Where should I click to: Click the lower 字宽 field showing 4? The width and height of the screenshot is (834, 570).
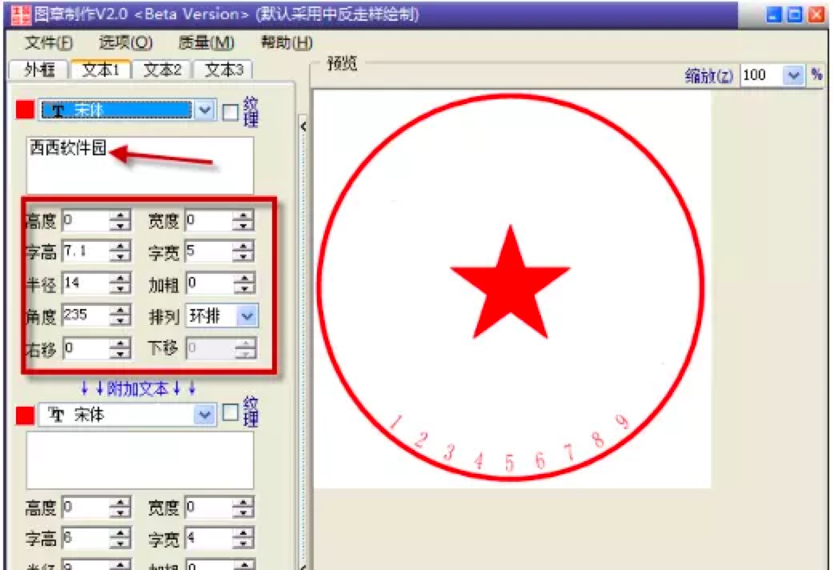coord(209,539)
